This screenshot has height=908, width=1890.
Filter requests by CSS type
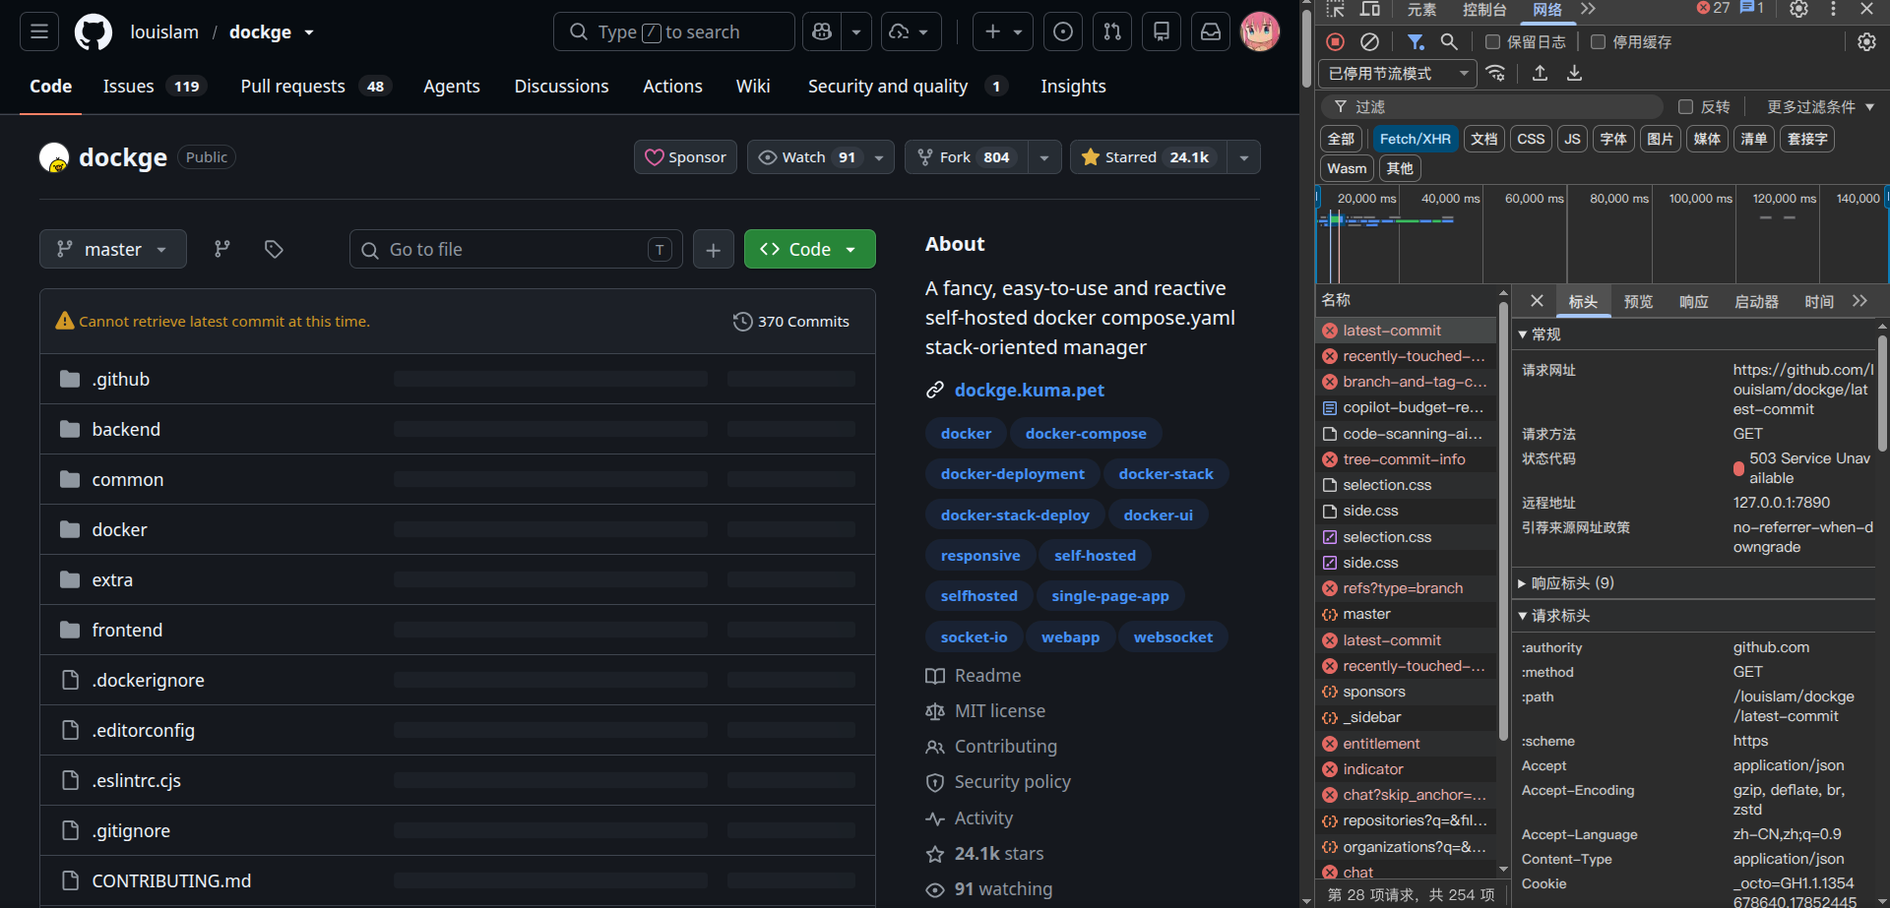coord(1531,139)
